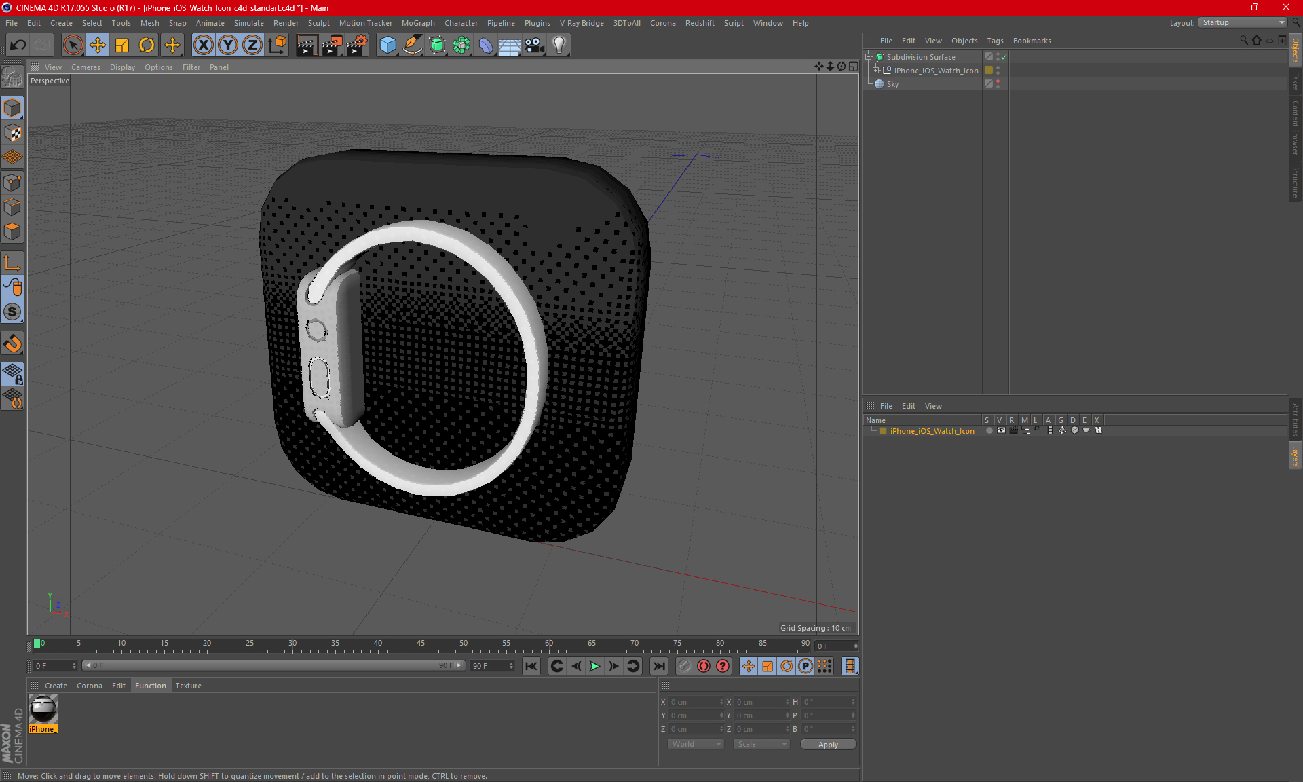Click the timeline range slider bar

point(273,665)
